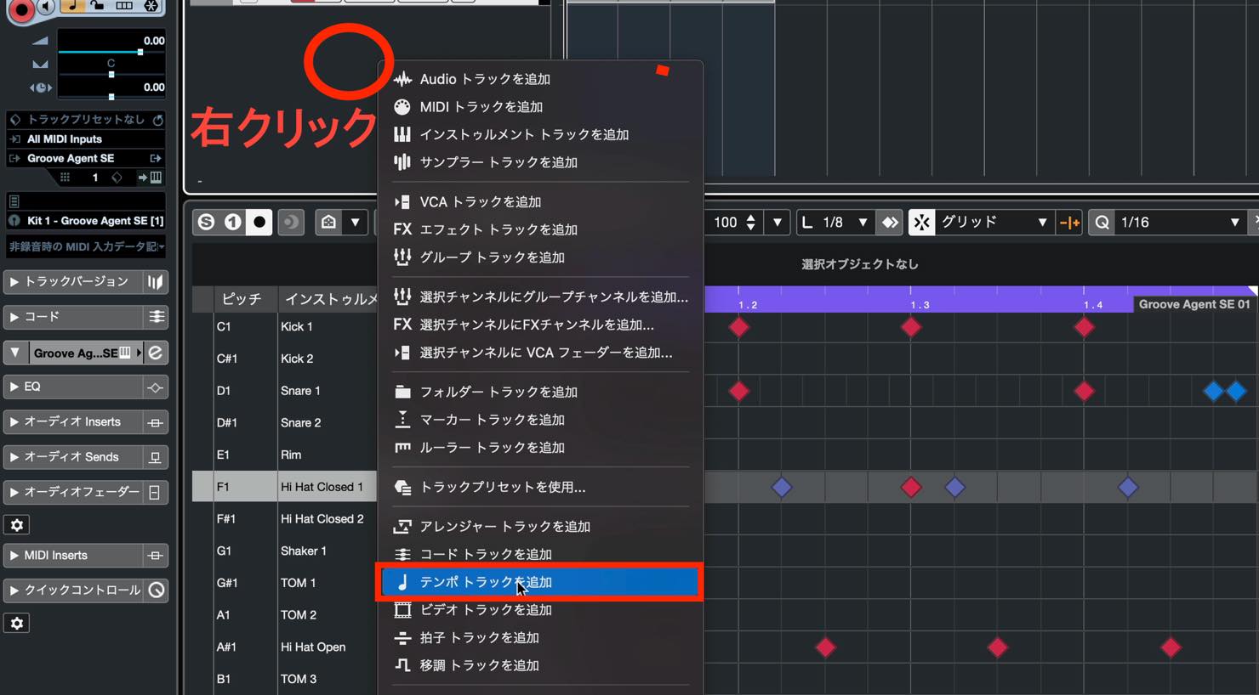Toggle the record in editor button
The image size is (1259, 695).
coord(259,222)
